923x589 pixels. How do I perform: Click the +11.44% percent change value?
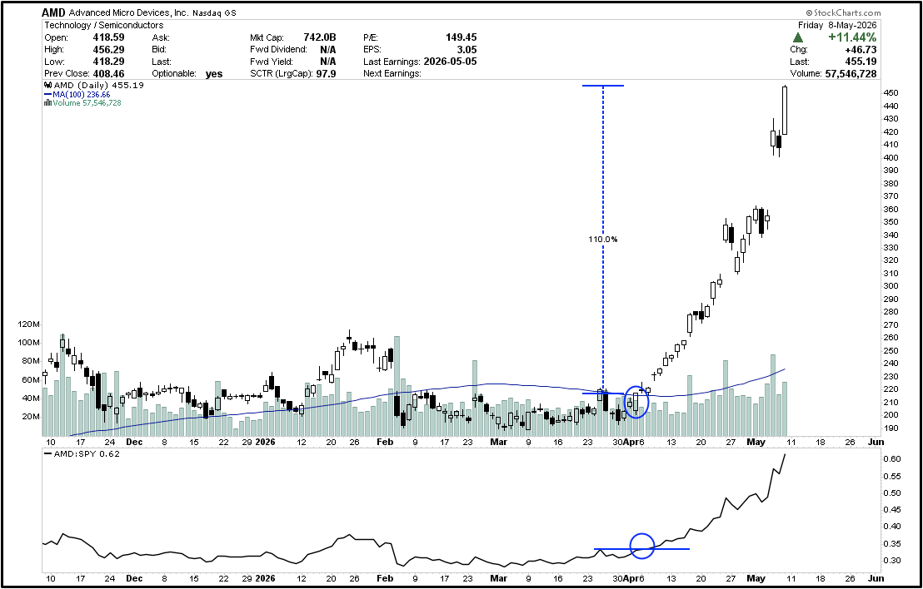tap(852, 37)
